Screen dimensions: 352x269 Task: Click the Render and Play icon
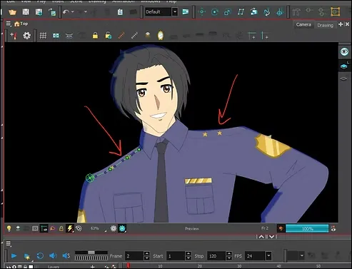click(x=27, y=256)
